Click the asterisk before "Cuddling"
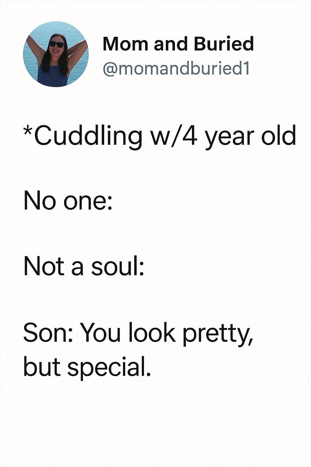This screenshot has width=311, height=467. tap(28, 131)
